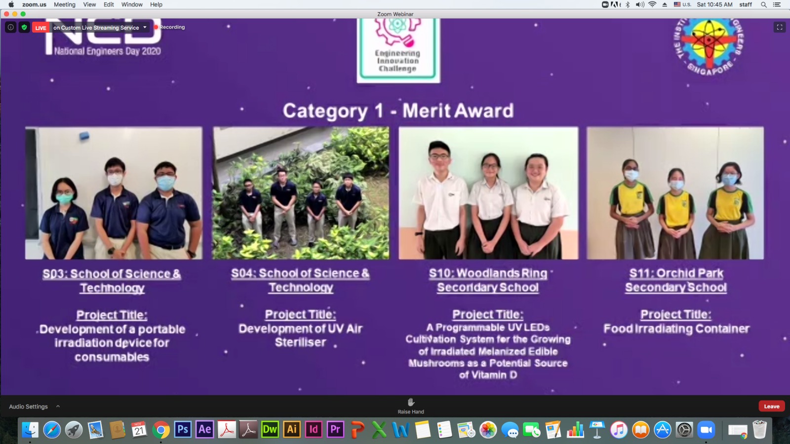Click the red LIVE indicator badge
The height and width of the screenshot is (444, 790).
pyautogui.click(x=40, y=28)
